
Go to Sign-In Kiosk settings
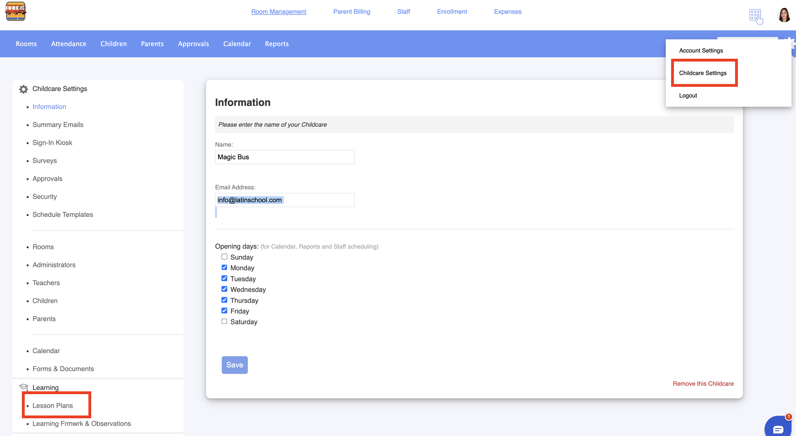[x=52, y=142]
